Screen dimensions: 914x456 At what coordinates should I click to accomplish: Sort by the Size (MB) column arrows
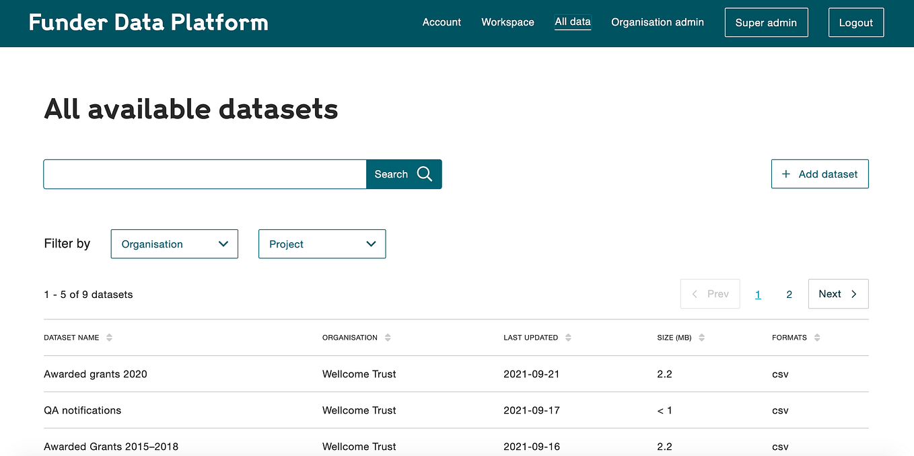click(701, 338)
